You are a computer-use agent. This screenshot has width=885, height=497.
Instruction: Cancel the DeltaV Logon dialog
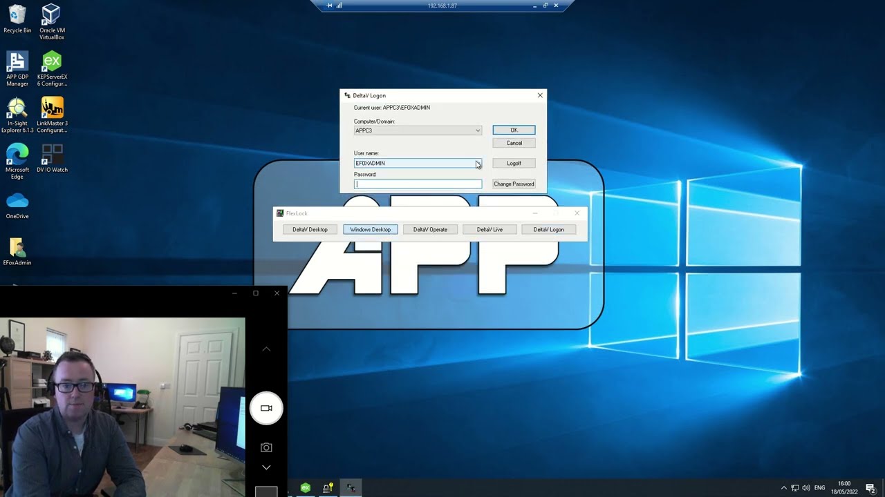[x=514, y=143]
